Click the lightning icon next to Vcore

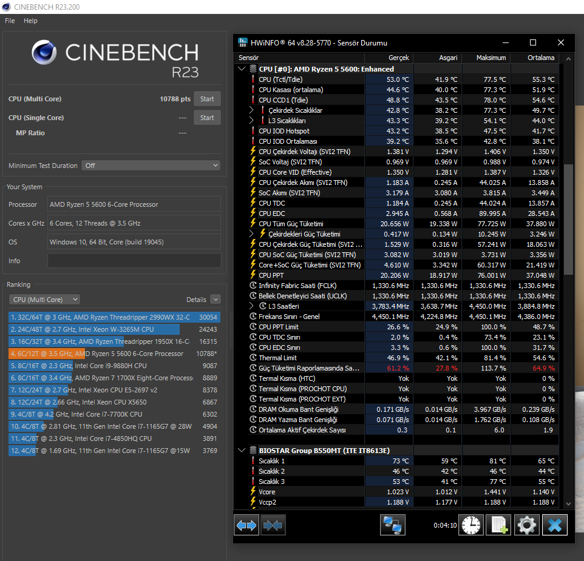(253, 491)
